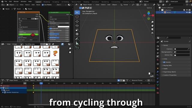Open the View Layer properties tab
The height and width of the screenshot is (108, 192).
click(158, 53)
